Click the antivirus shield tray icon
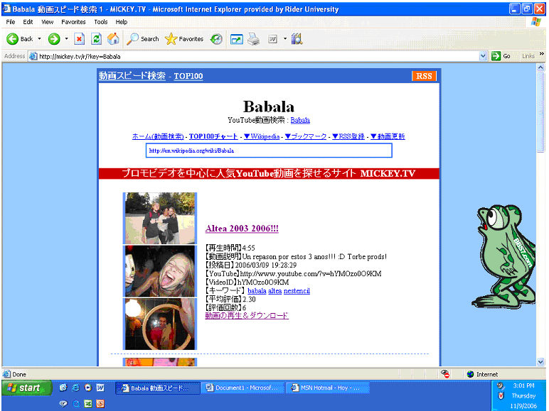Image resolution: width=549 pixels, height=411 pixels. click(501, 395)
